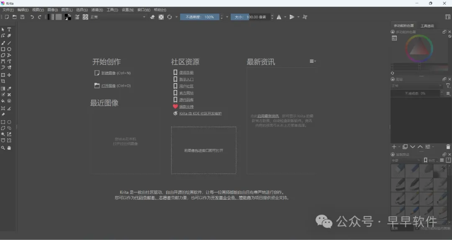Switch to the 多功能拾色器 tab

tap(403, 25)
